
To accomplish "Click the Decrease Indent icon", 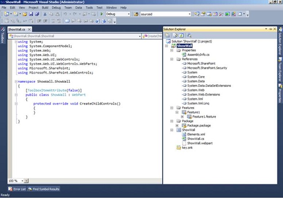I will coord(39,21).
